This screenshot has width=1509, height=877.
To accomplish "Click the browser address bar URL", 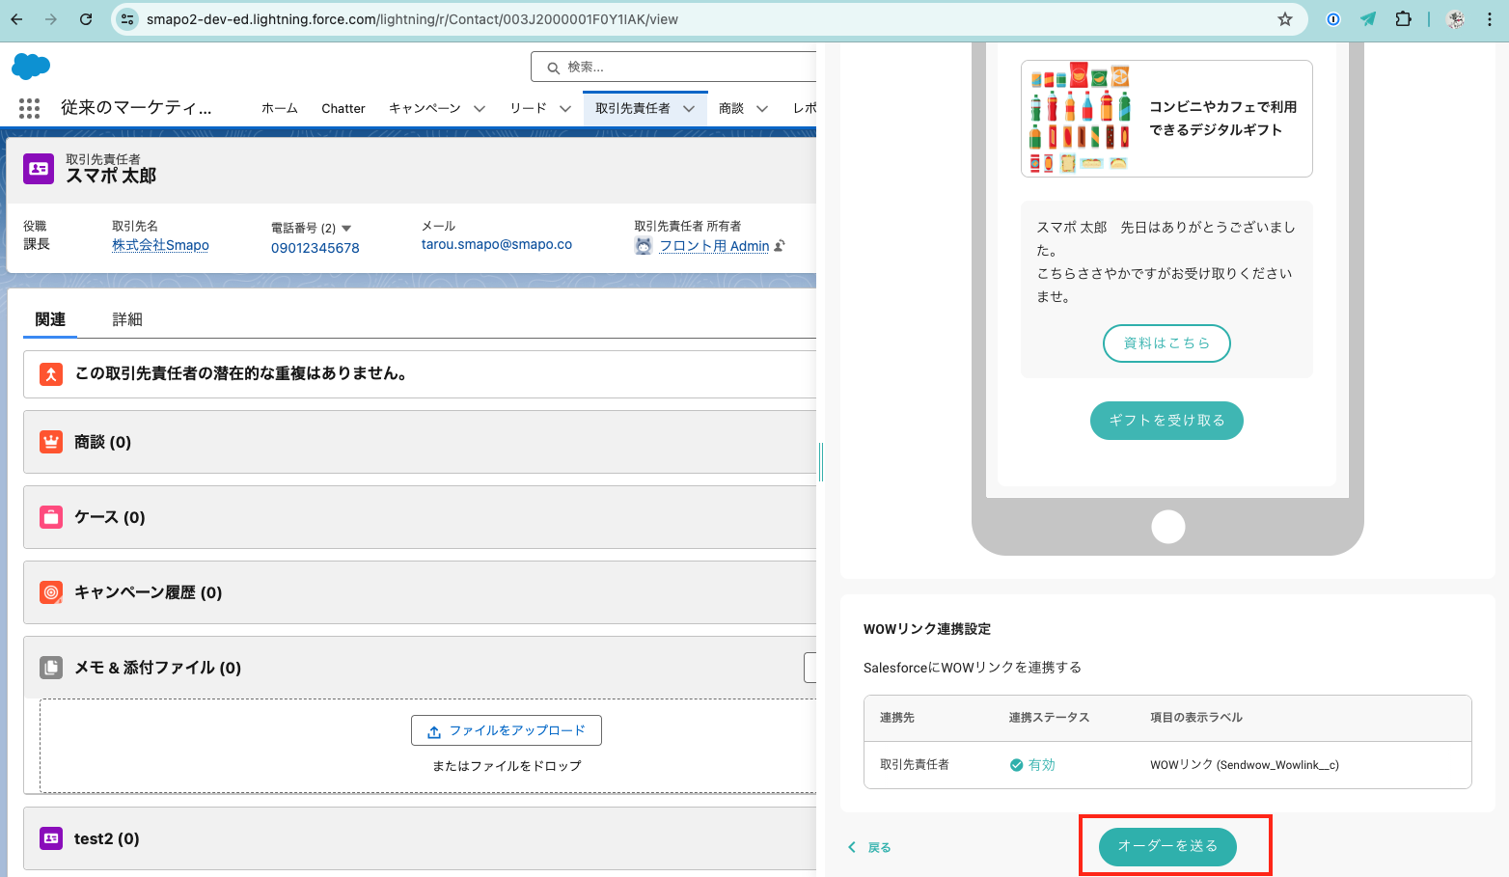I will coord(412,19).
